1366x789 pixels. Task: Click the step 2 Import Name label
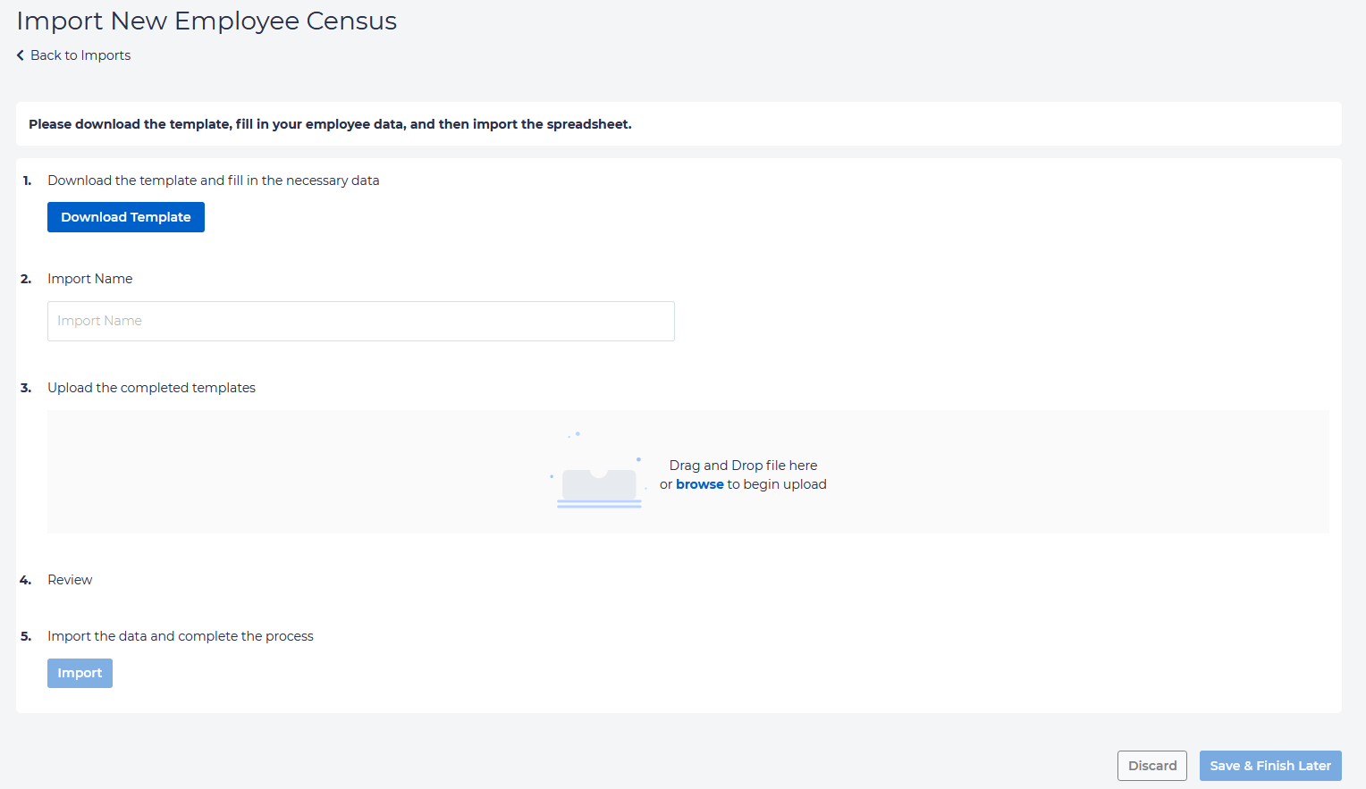(89, 279)
